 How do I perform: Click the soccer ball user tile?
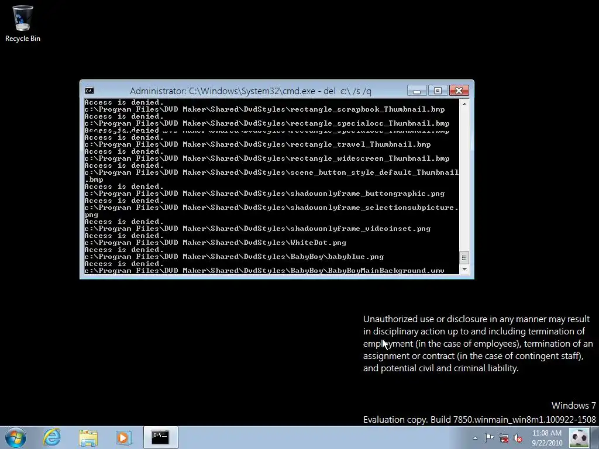579,438
